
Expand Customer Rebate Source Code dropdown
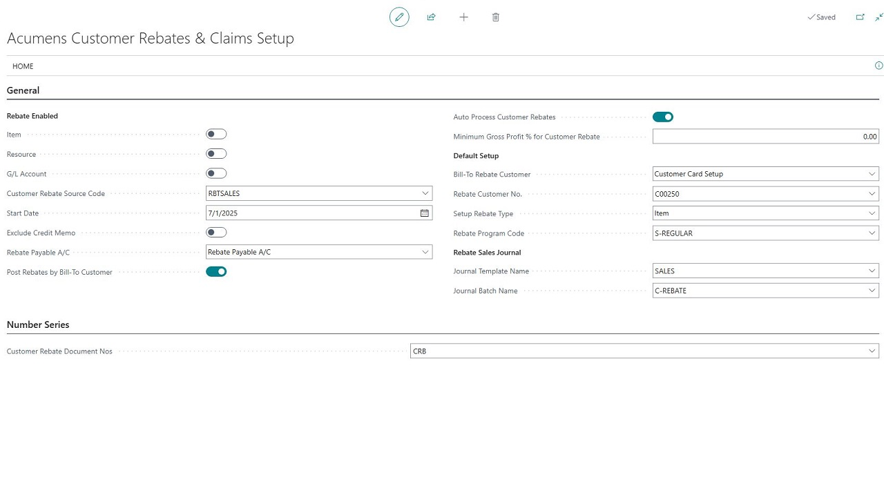pos(425,194)
